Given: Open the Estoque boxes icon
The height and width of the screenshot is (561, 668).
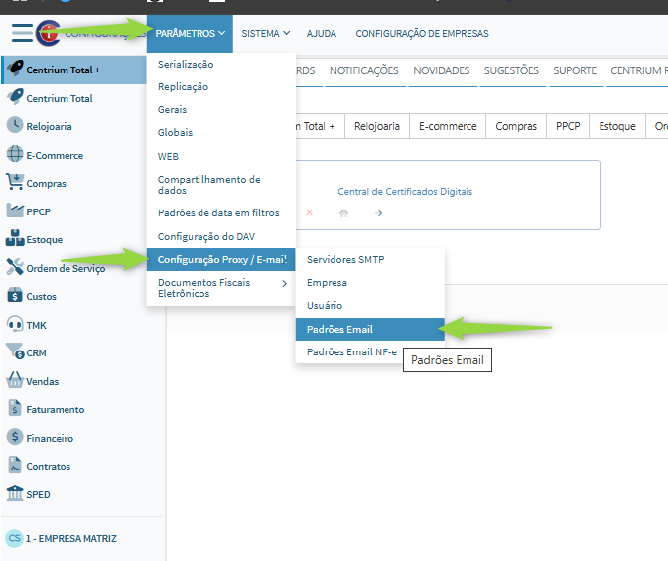Looking at the screenshot, I should click(x=15, y=239).
